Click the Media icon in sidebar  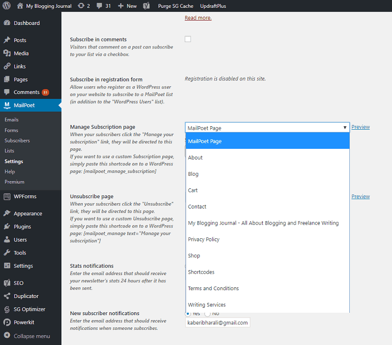click(x=7, y=53)
